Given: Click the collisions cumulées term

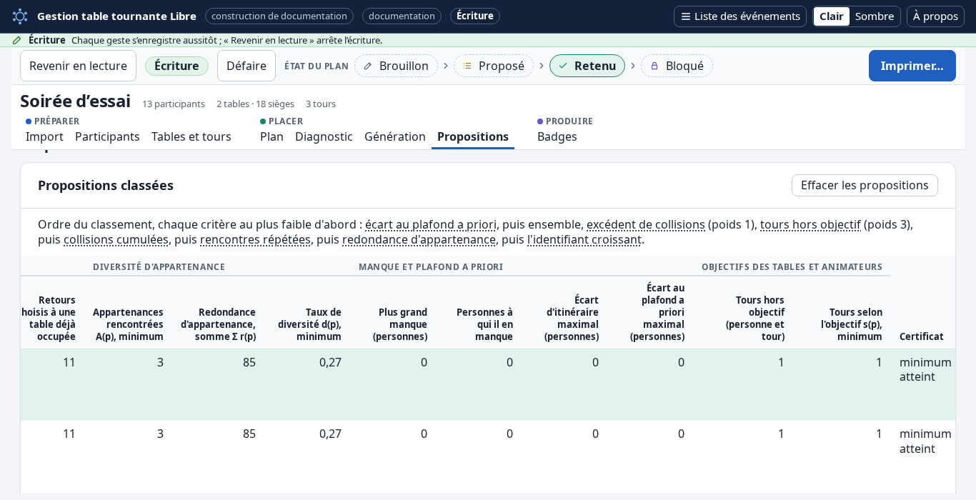Looking at the screenshot, I should coord(116,239).
